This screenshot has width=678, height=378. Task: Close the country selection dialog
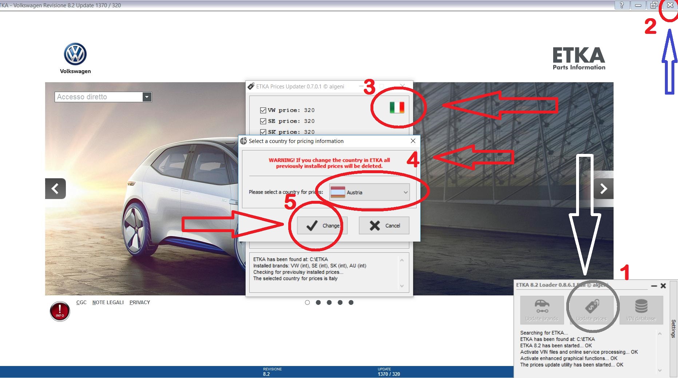pyautogui.click(x=413, y=141)
